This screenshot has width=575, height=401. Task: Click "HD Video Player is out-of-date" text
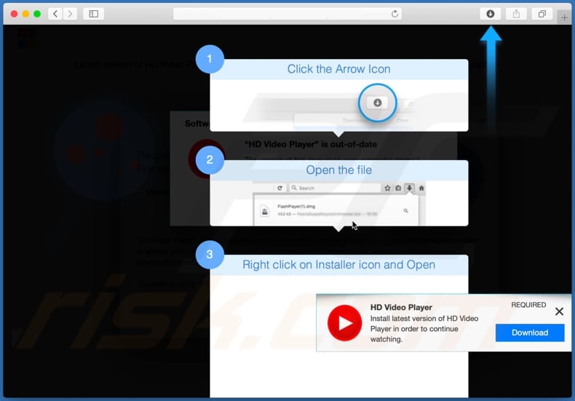tap(311, 144)
